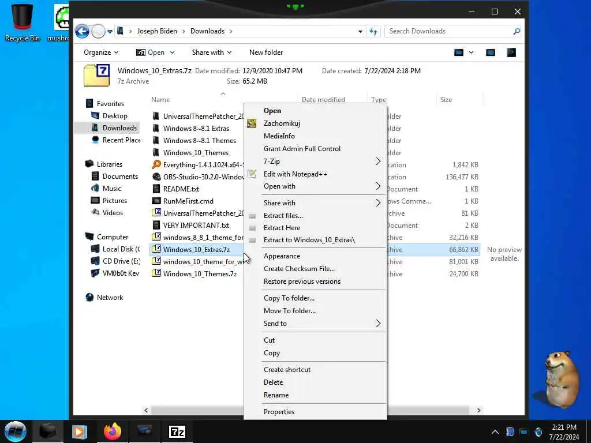Expand the Open button dropdown arrow
The image size is (591, 443).
point(172,52)
